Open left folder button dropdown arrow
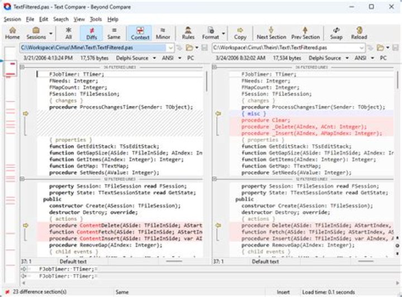The image size is (402, 297). (197, 47)
